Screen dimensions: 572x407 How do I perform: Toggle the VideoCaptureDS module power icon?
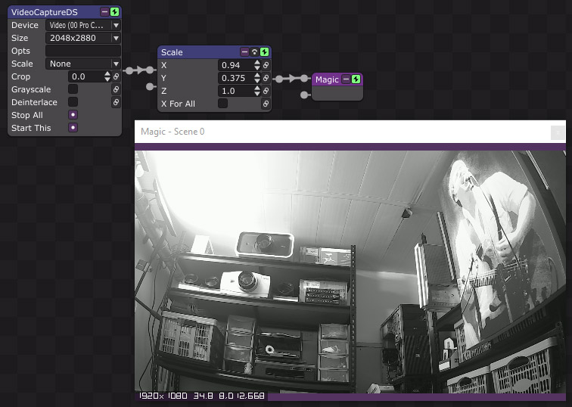point(114,12)
